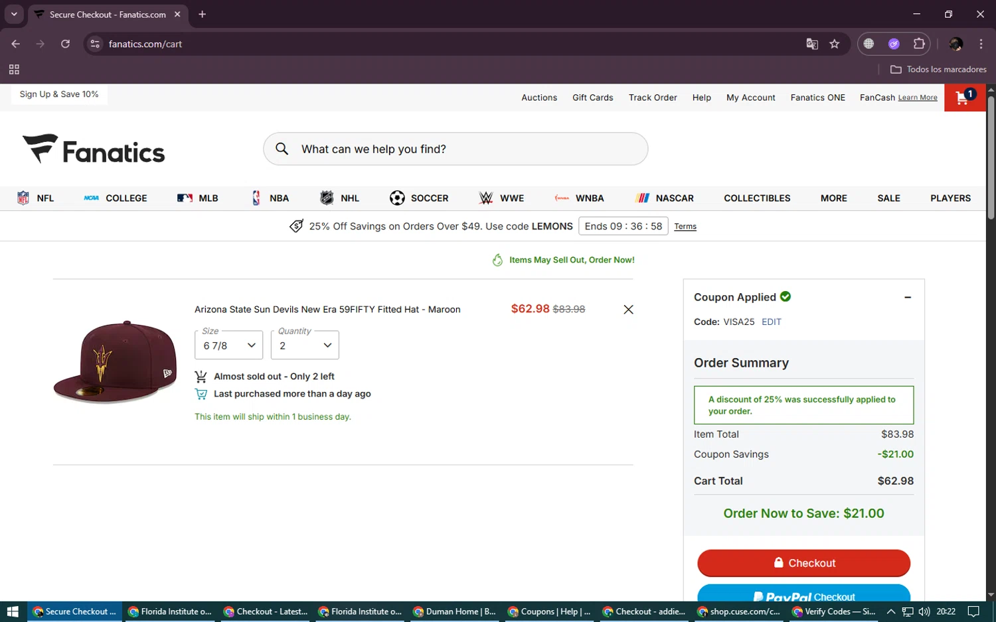Open the PLAYERS menu

pos(950,198)
